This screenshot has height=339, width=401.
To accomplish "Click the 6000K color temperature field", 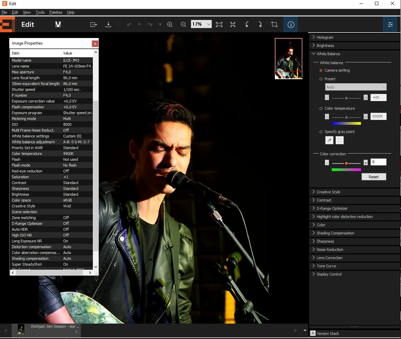I will (378, 117).
